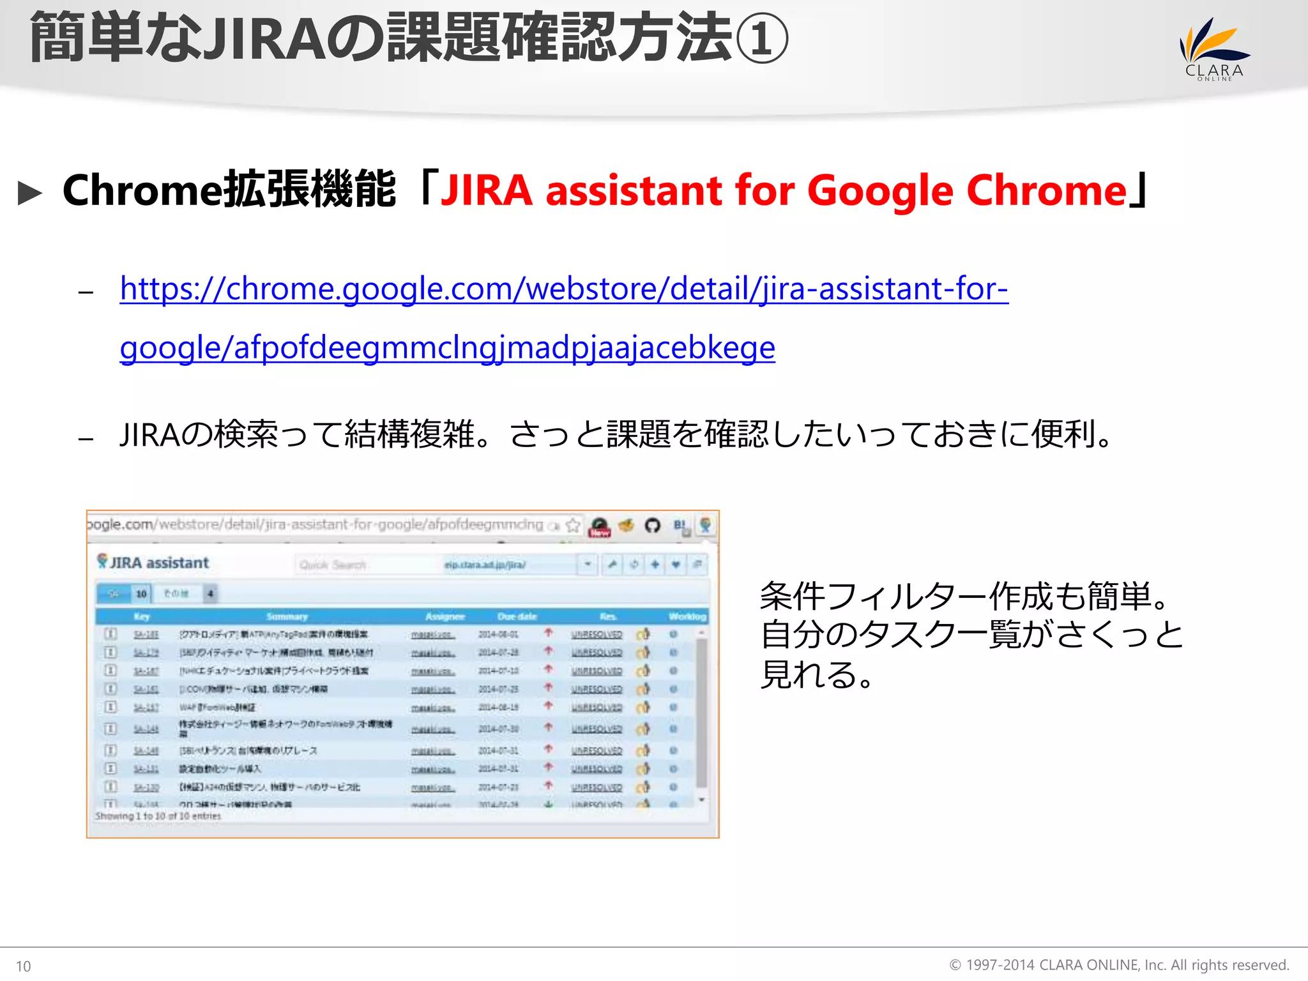Click info icon on the 2014-07-10 row
Screen dimensions: 1308x981
[110, 671]
